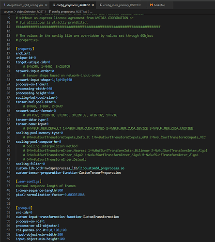
Task: Click the YAML icon on deepstream_rgbt_config.yml tab
Action: 4,5
